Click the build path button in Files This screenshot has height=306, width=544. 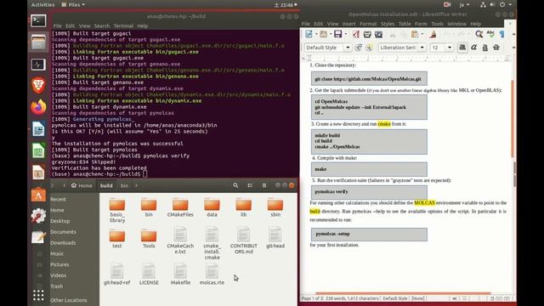(106, 185)
